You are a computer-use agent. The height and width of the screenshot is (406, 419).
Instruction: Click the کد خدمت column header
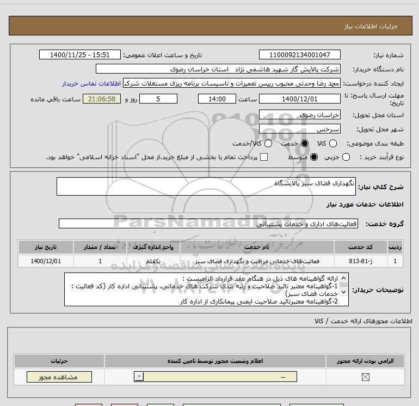pyautogui.click(x=360, y=247)
